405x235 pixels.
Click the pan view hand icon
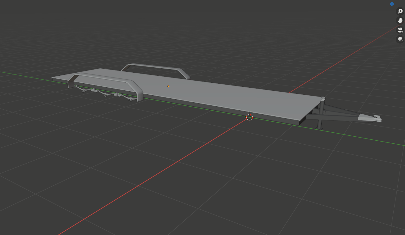[x=400, y=21]
